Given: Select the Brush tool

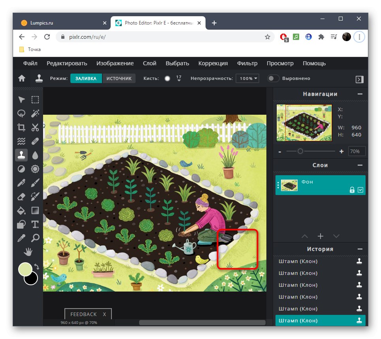Looking at the screenshot, I should (35, 183).
